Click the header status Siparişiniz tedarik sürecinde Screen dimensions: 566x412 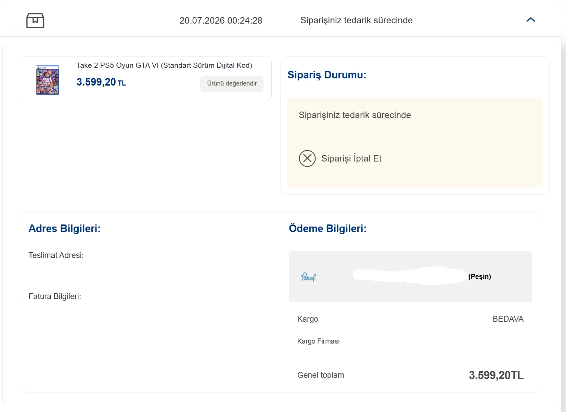pyautogui.click(x=356, y=21)
